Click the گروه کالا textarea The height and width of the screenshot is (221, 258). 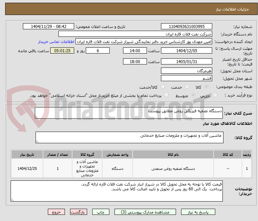coord(129,137)
